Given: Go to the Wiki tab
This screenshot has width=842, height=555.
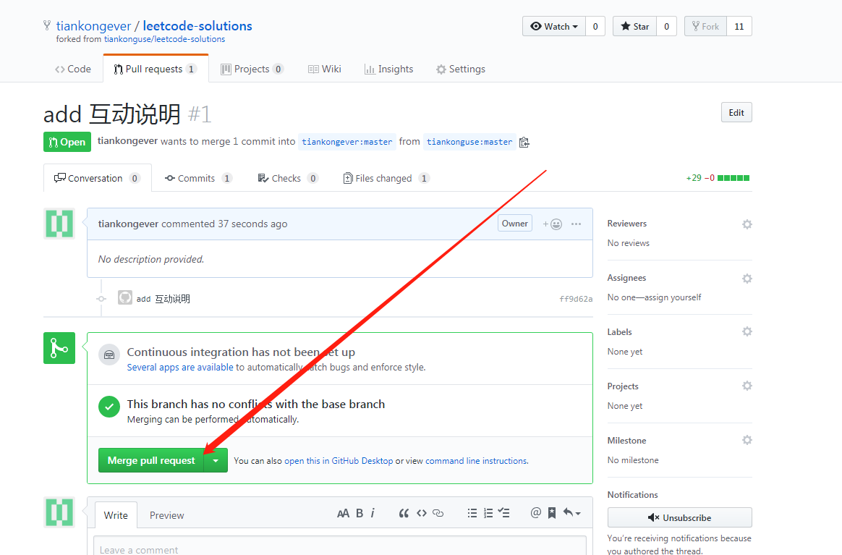Looking at the screenshot, I should coord(324,69).
